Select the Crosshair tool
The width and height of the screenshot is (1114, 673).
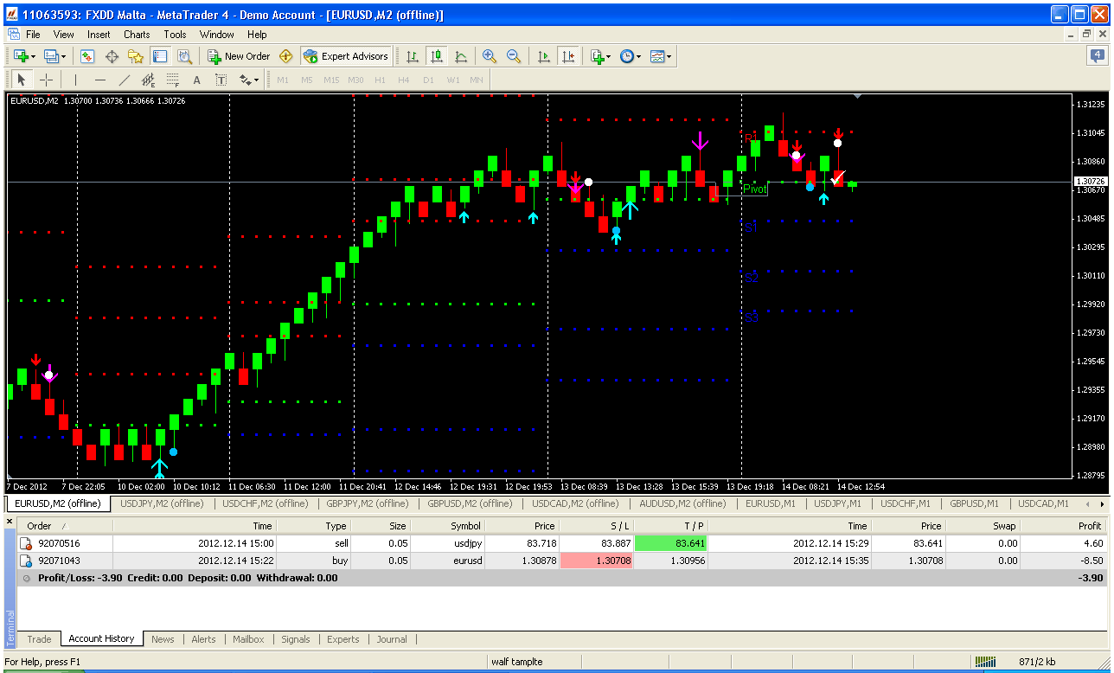pyautogui.click(x=47, y=80)
